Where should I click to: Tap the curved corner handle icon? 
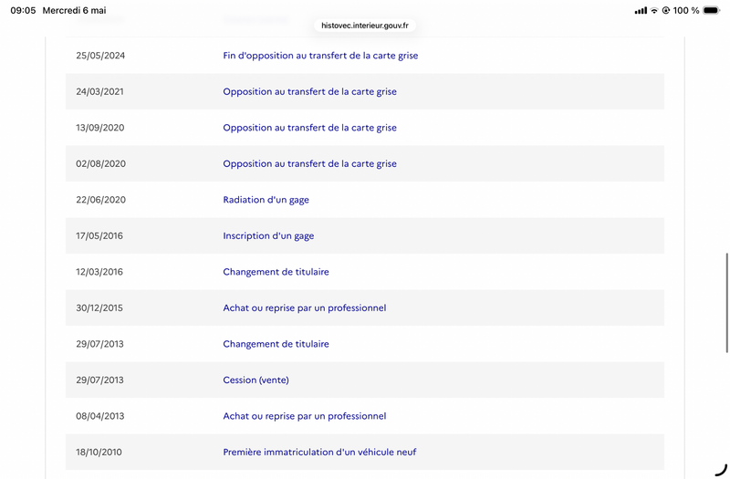(721, 470)
